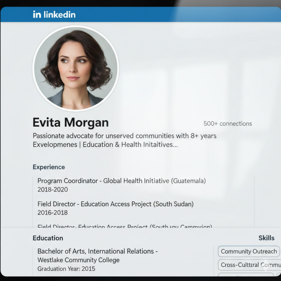Open the Education section heading
The height and width of the screenshot is (281, 281).
point(48,238)
